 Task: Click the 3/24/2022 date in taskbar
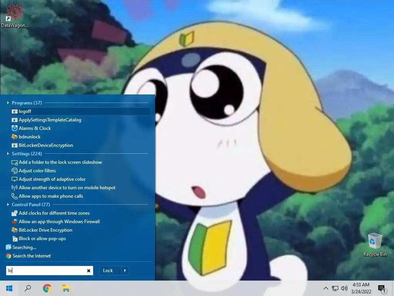361,292
